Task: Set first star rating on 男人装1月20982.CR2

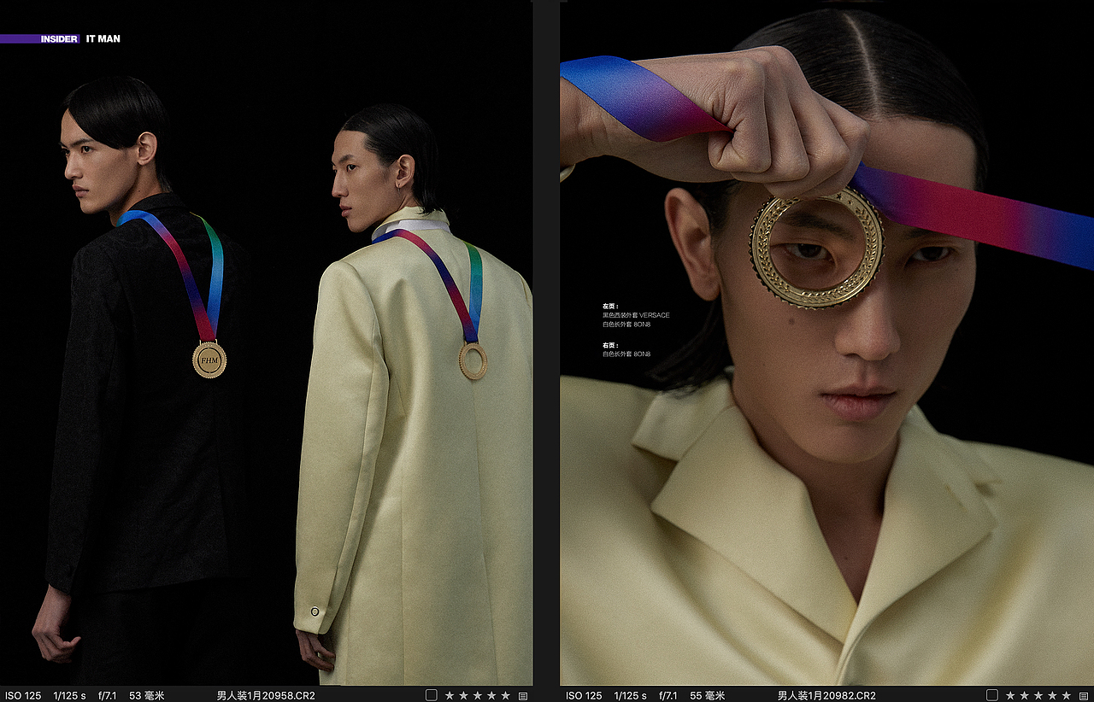Action: (1010, 696)
